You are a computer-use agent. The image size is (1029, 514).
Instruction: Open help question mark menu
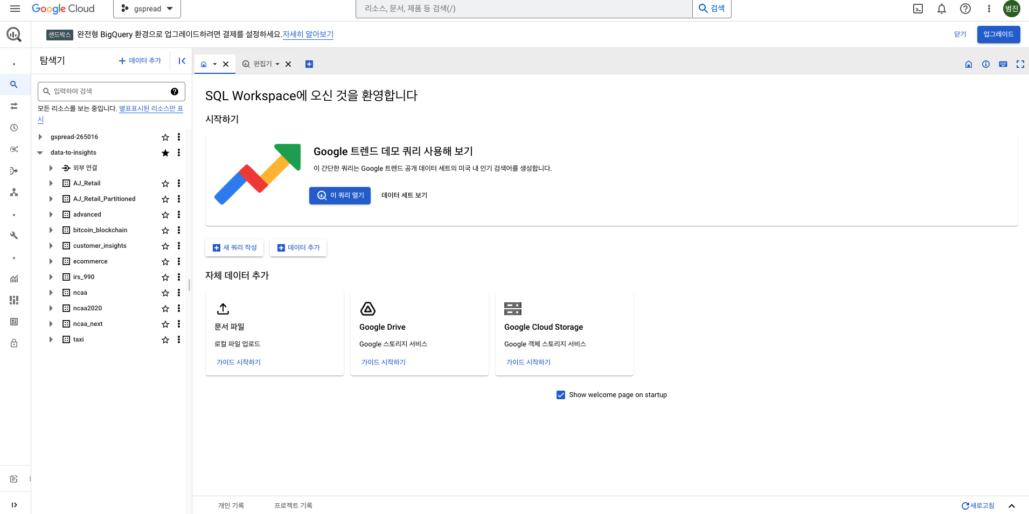tap(965, 9)
